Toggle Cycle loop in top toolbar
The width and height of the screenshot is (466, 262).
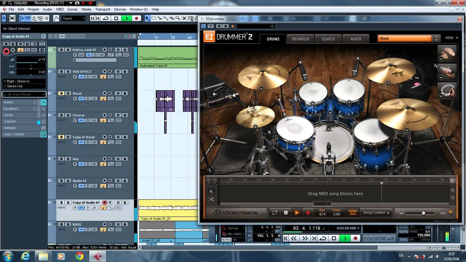coord(106,18)
